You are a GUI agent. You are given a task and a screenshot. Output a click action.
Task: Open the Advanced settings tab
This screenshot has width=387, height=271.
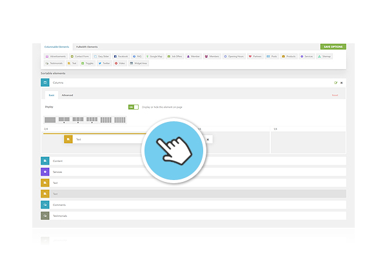[67, 95]
